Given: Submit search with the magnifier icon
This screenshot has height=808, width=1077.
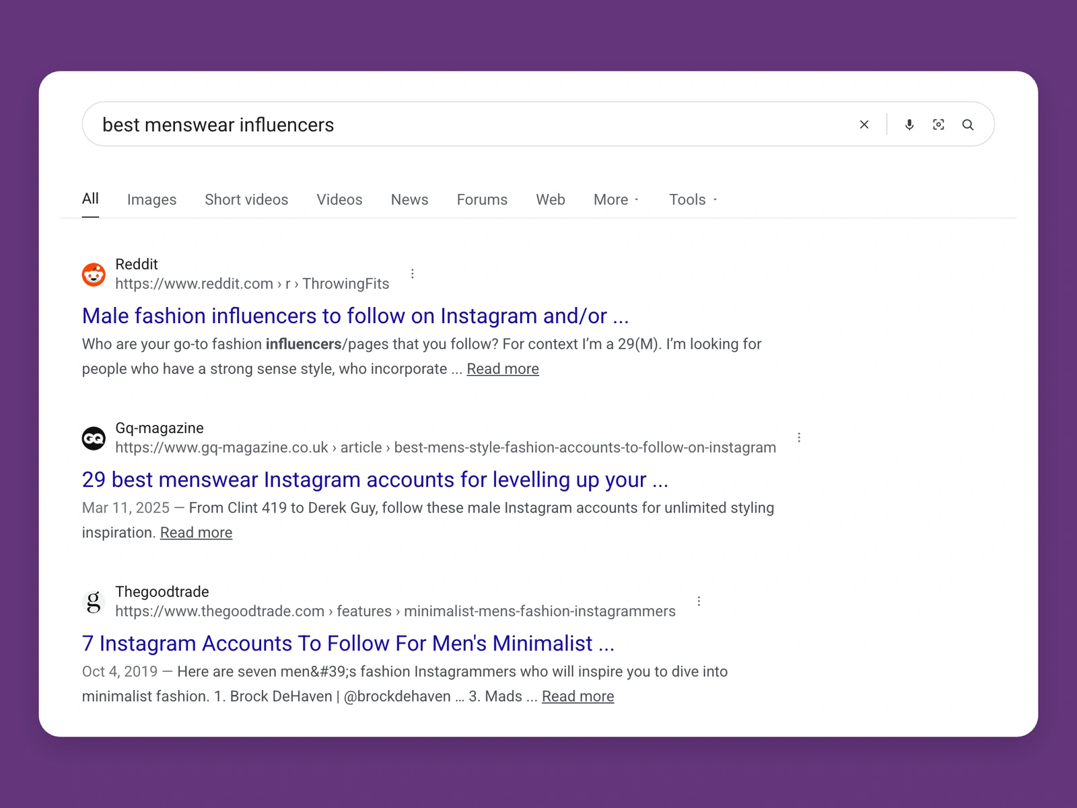Looking at the screenshot, I should pyautogui.click(x=968, y=125).
